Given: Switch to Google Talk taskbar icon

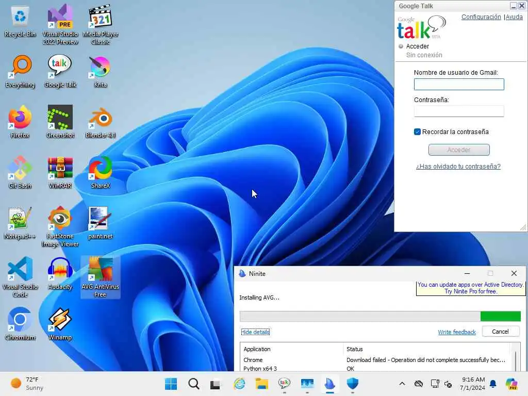Looking at the screenshot, I should [285, 384].
